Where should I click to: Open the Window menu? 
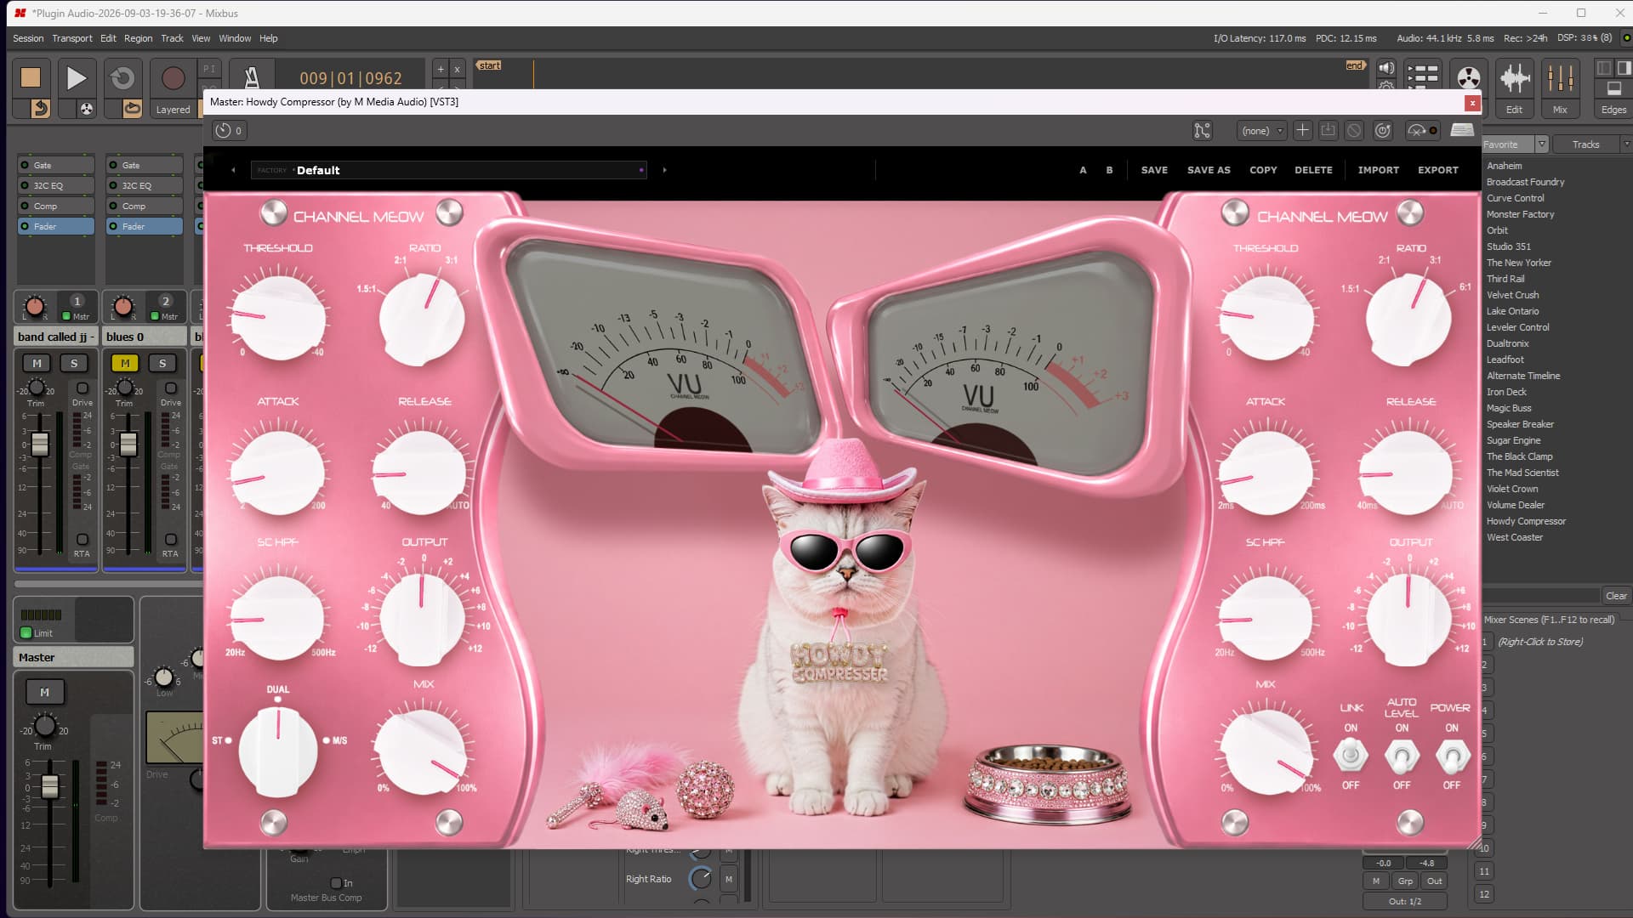click(x=235, y=38)
